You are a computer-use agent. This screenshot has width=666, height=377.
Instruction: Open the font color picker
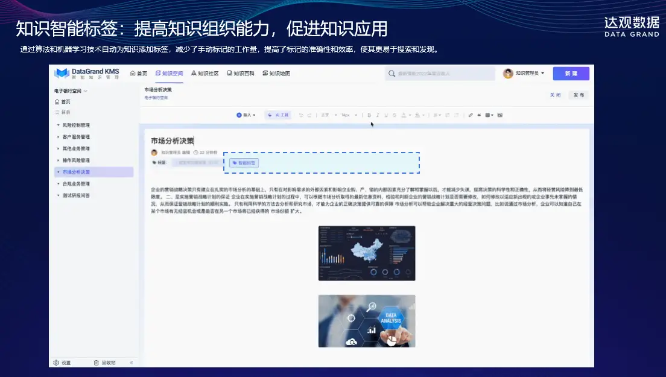point(404,115)
